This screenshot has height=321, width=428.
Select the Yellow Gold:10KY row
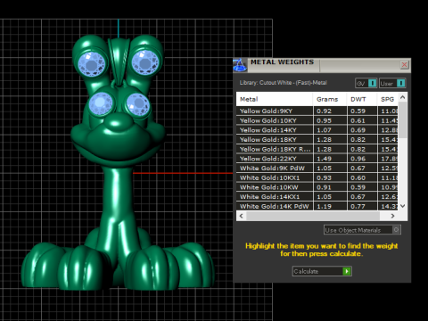pos(317,120)
